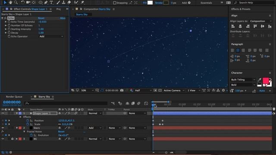Select the Selection arrow tool
The height and width of the screenshot is (155, 276).
click(5, 3)
